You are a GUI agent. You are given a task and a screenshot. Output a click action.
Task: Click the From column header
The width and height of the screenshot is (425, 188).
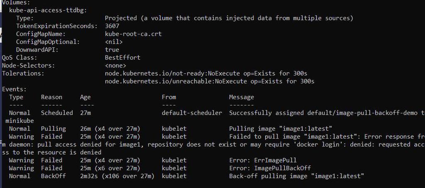[x=169, y=97]
